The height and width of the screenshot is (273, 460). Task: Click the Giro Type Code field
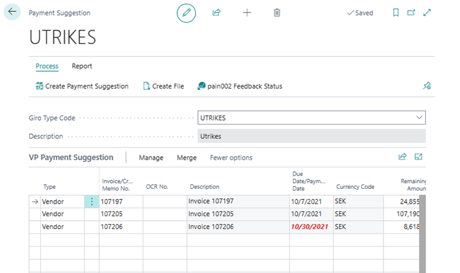click(312, 118)
